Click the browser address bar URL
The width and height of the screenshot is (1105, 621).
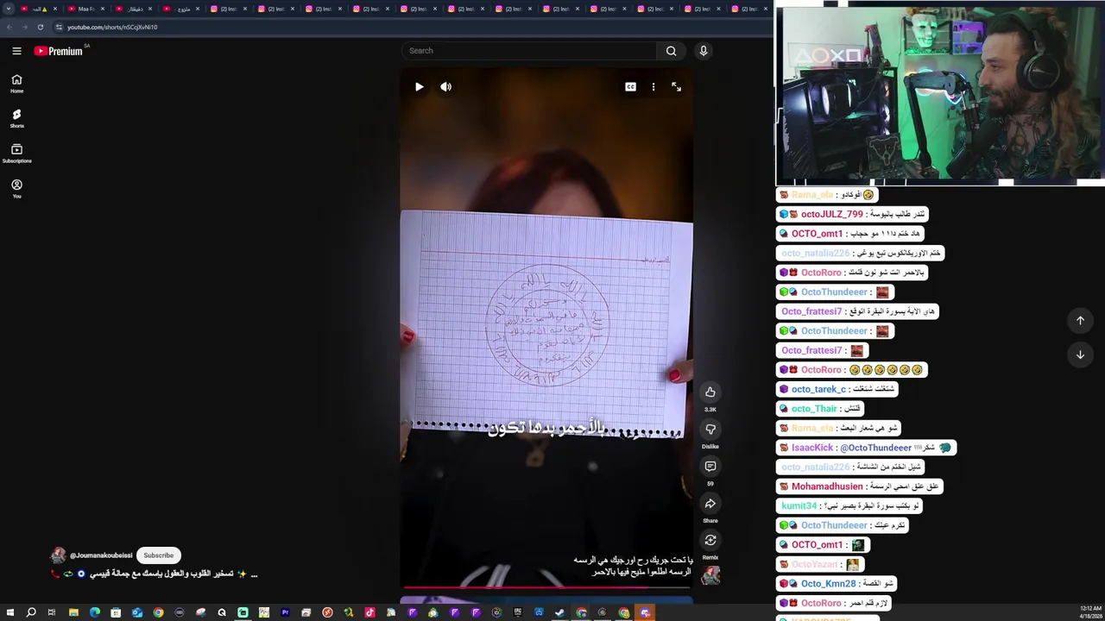pyautogui.click(x=112, y=27)
